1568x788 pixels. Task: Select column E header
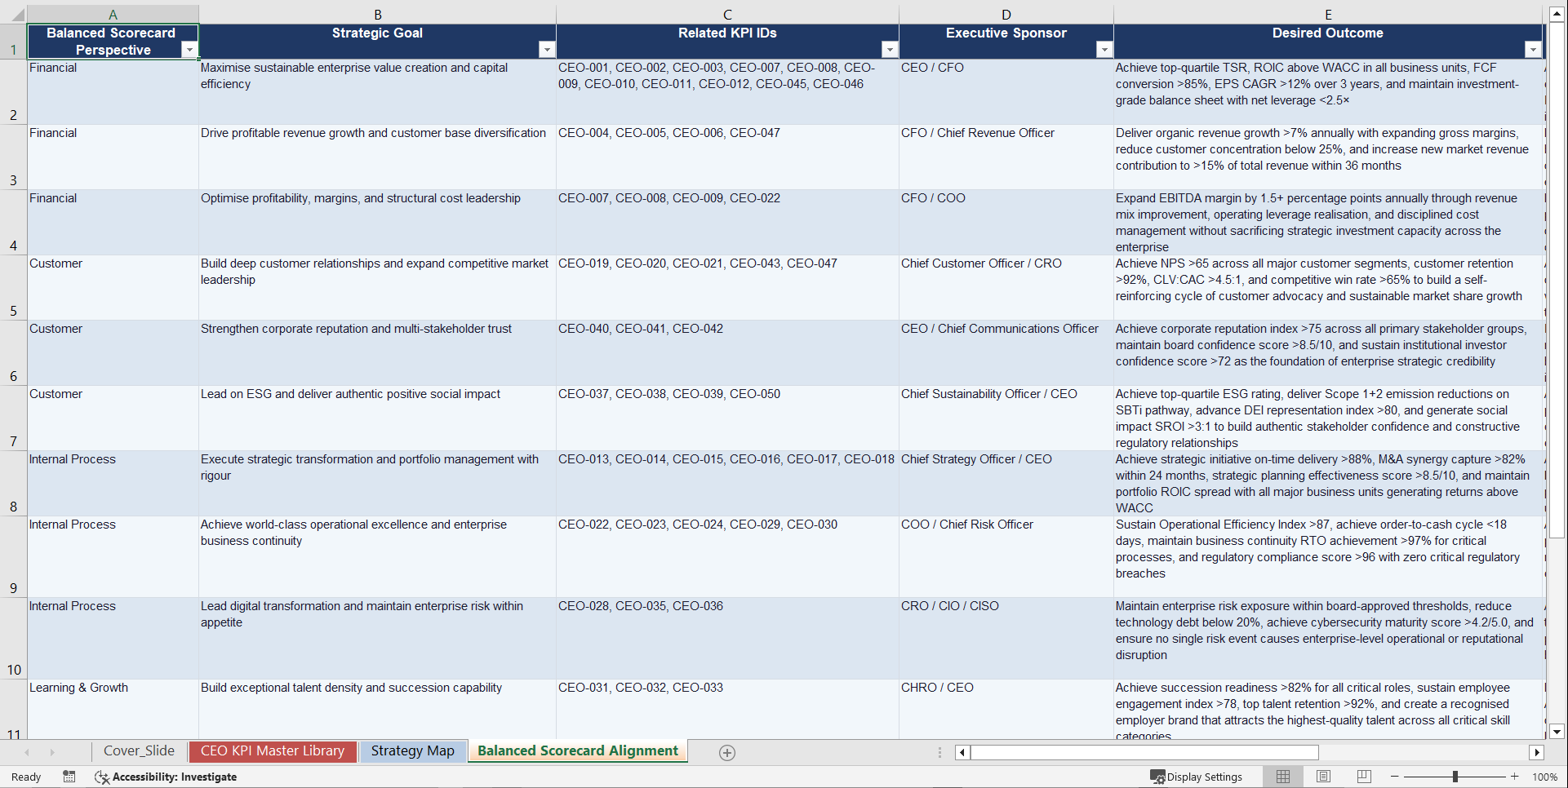(1328, 15)
